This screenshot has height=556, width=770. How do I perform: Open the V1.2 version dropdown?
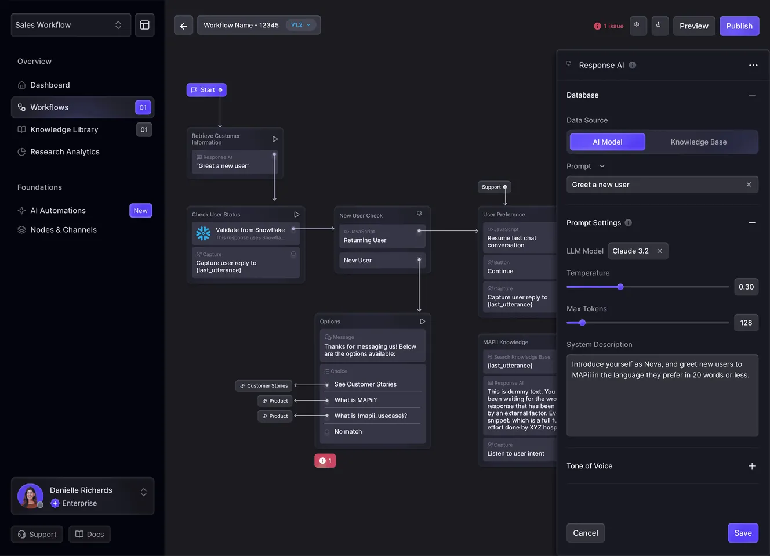(x=301, y=25)
